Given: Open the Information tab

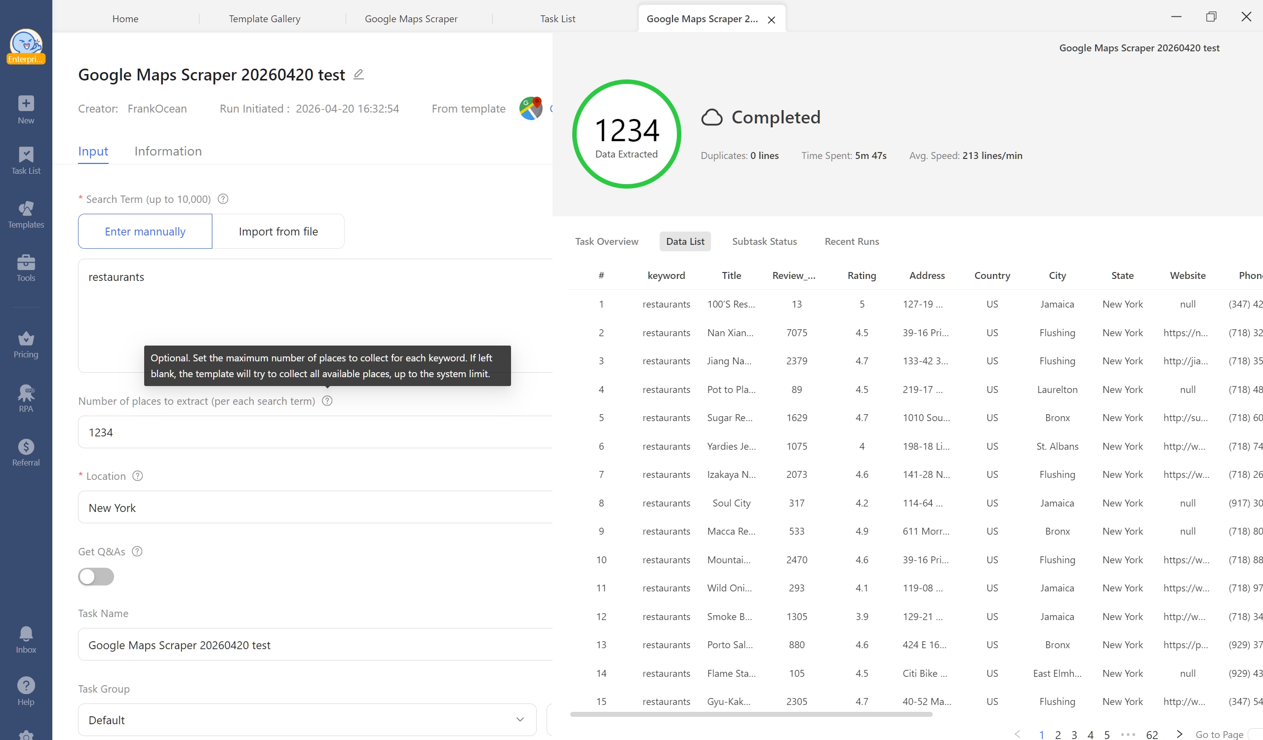Looking at the screenshot, I should point(168,151).
